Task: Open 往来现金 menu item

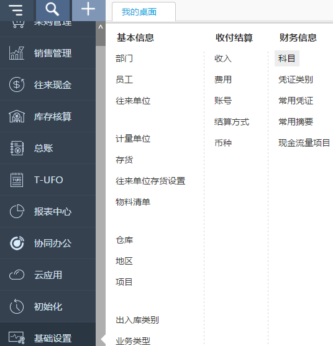Action: point(53,85)
